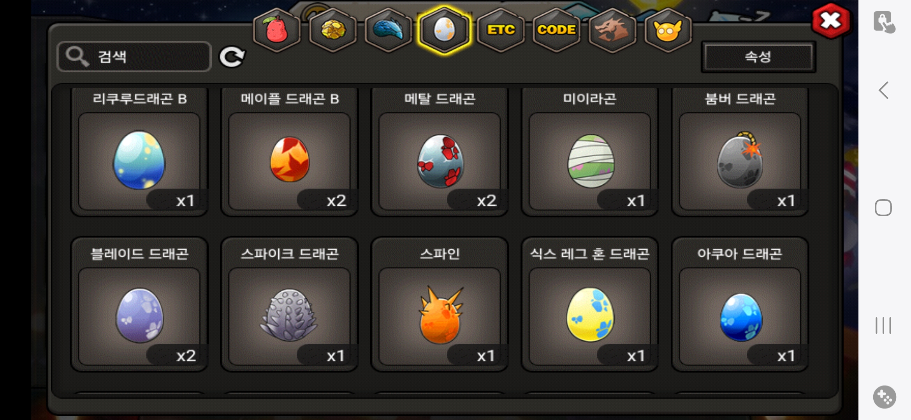Choose the 아쿠아 드래곤 blue egg
The image size is (911, 420).
pos(740,304)
